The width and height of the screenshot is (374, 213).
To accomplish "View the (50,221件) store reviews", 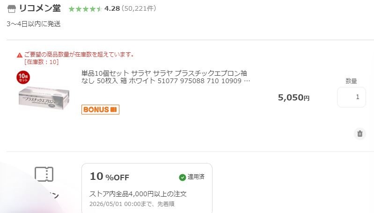I will tap(139, 8).
